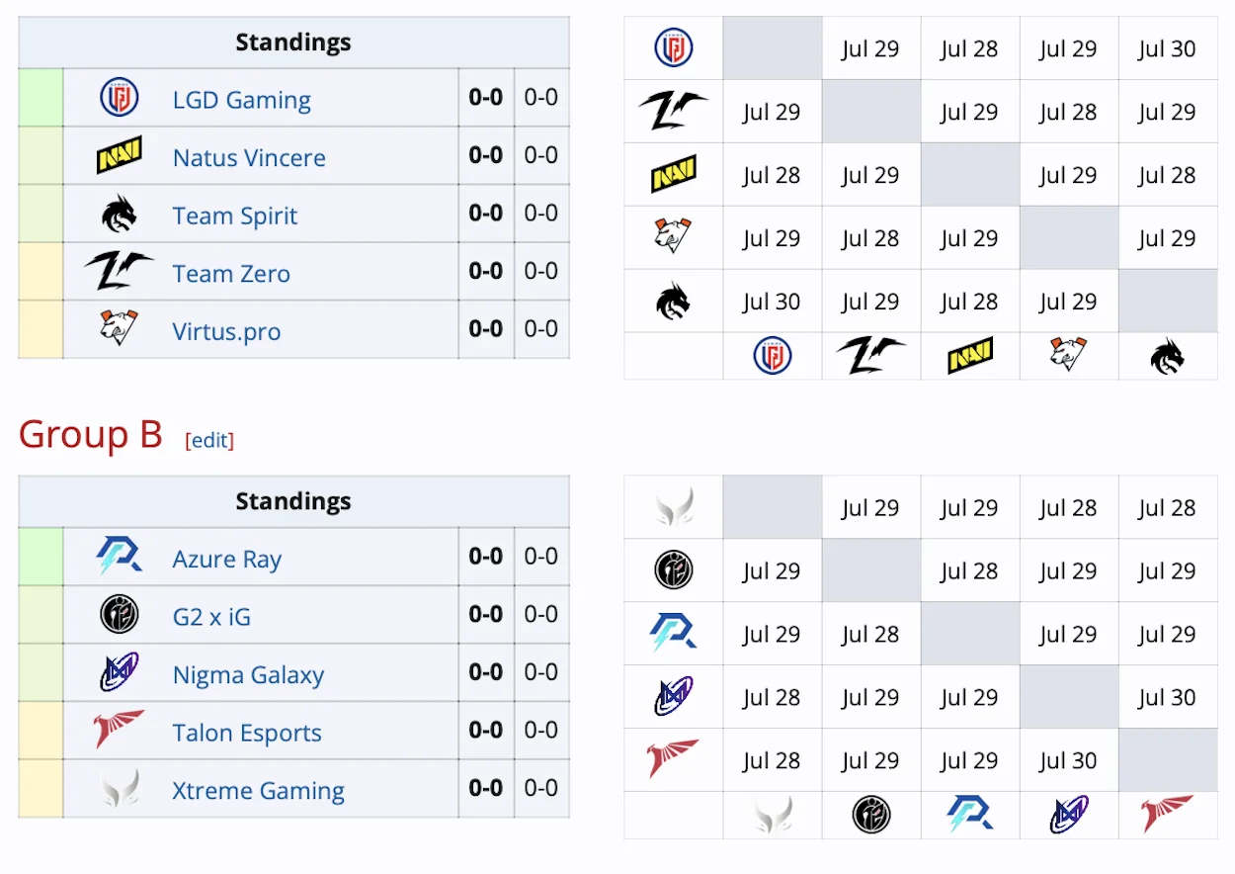Click the edit link beside Group B
Viewport: 1235px width, 874px height.
click(209, 440)
